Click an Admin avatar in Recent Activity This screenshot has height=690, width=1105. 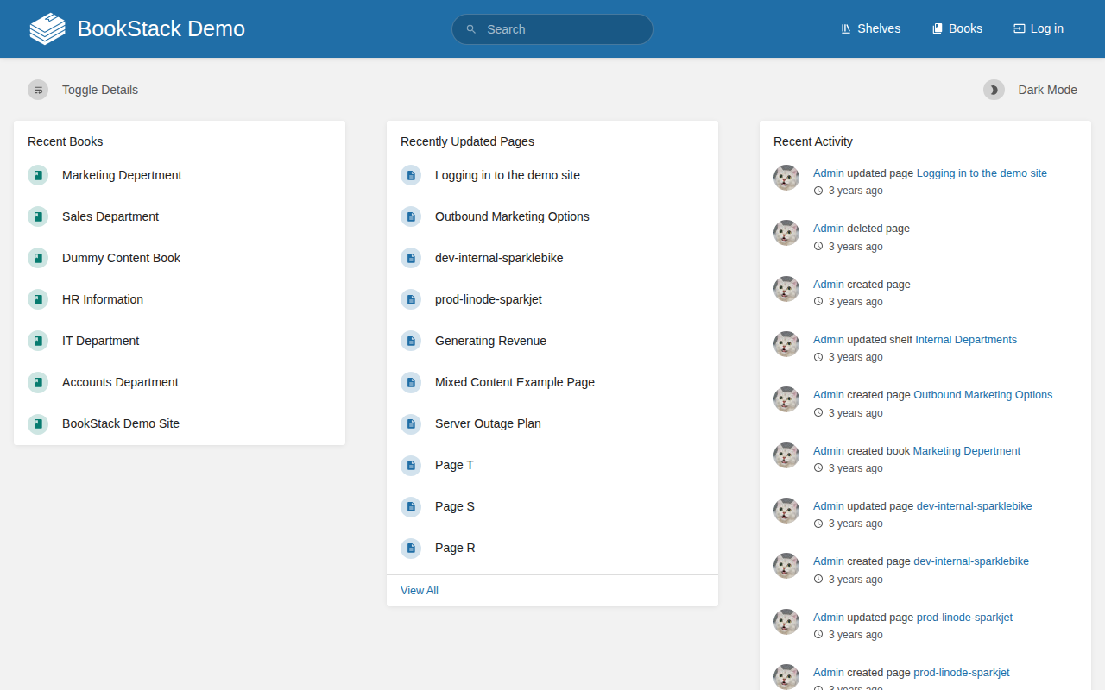(x=786, y=178)
